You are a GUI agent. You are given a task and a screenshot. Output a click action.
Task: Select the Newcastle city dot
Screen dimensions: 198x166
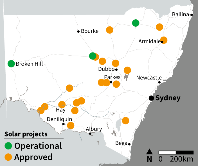click(x=159, y=82)
